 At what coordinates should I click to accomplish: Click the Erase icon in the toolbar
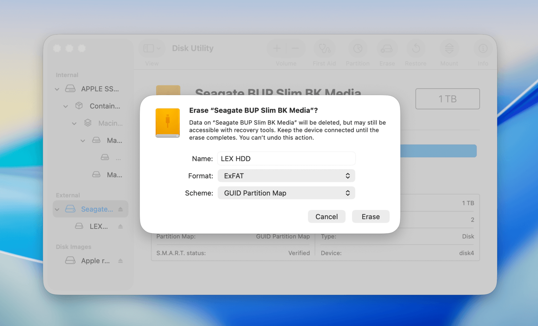(x=387, y=48)
